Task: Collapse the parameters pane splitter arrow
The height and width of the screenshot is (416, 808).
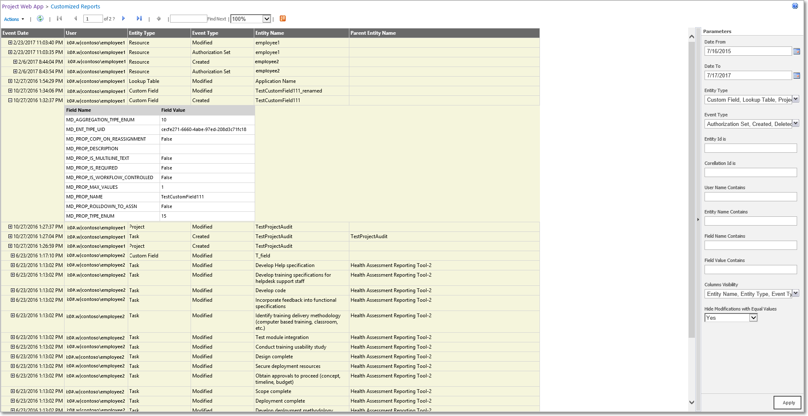Action: coord(698,220)
